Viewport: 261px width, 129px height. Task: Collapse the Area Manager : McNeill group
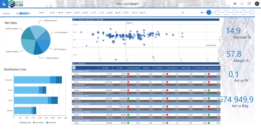click(73, 112)
